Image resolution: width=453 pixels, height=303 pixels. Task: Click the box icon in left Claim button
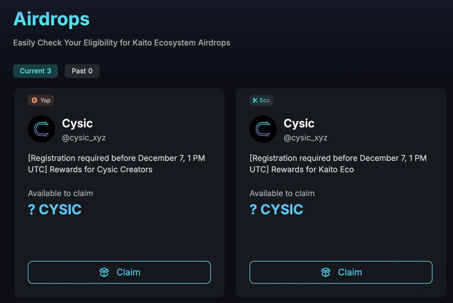click(104, 272)
